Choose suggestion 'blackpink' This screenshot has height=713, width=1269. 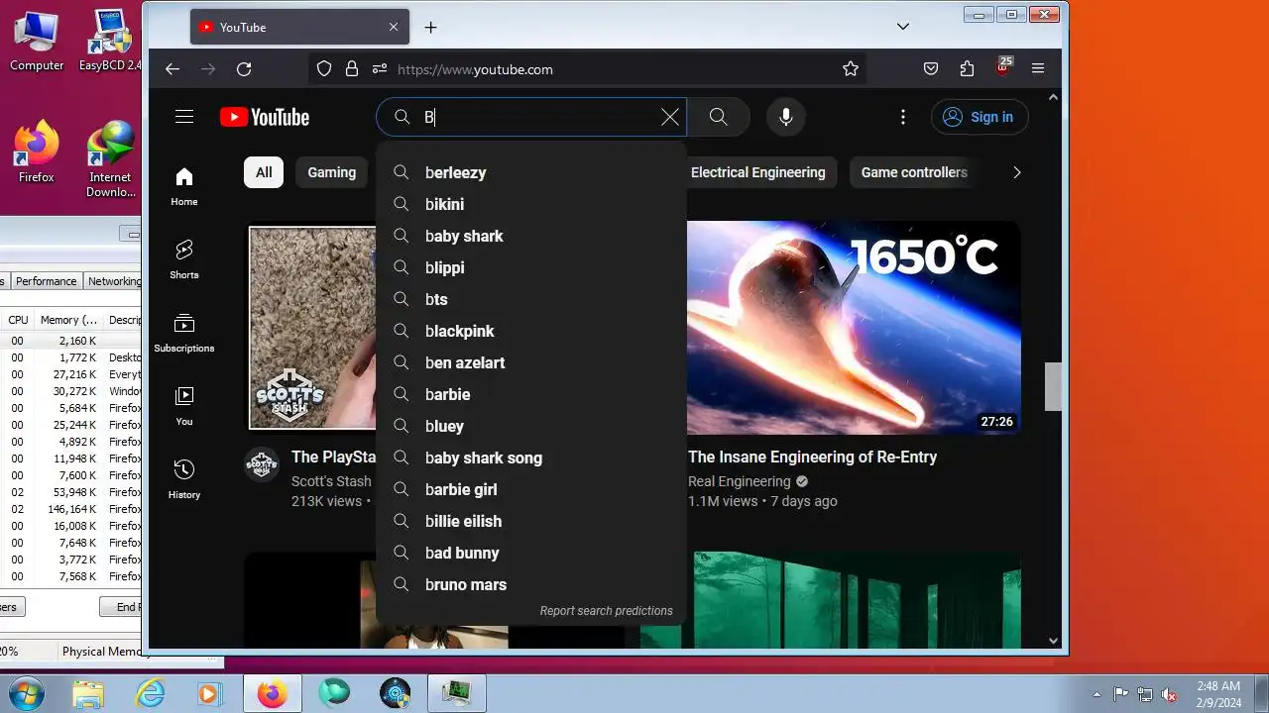pyautogui.click(x=531, y=331)
